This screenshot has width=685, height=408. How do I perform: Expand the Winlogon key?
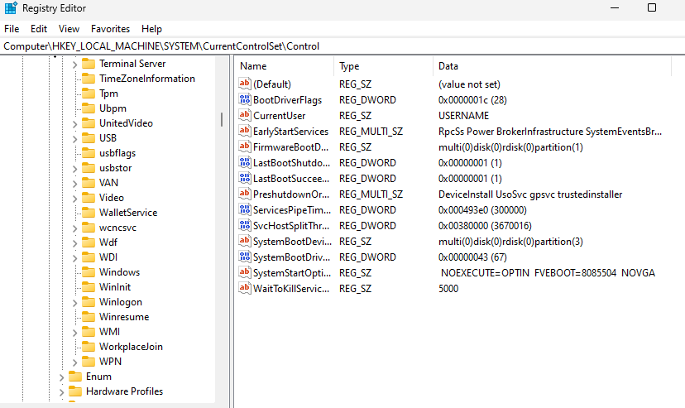pyautogui.click(x=74, y=303)
